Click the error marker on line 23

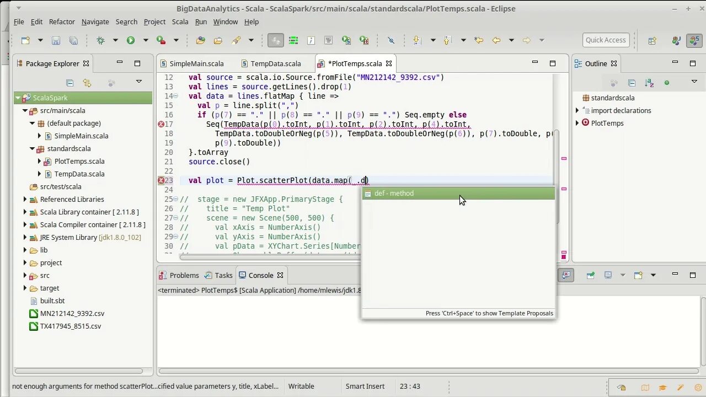click(x=161, y=180)
